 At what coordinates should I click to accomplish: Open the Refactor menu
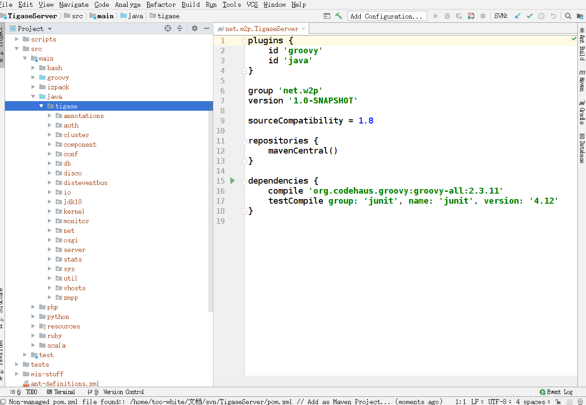tap(161, 5)
